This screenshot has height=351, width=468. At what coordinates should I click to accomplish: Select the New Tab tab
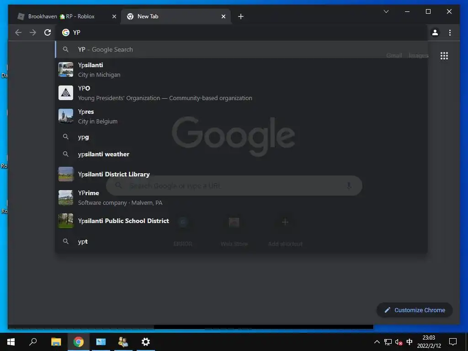(176, 16)
